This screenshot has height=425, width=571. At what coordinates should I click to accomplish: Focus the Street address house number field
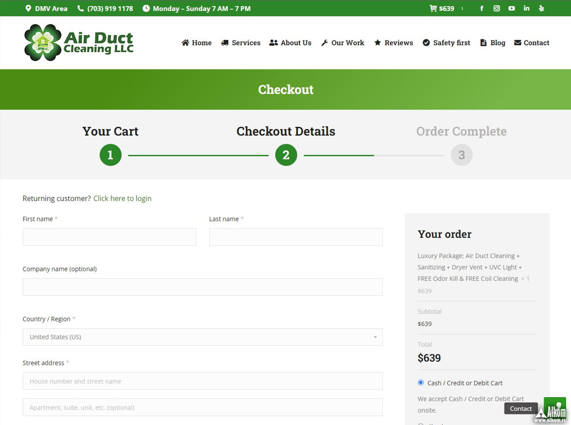[203, 381]
